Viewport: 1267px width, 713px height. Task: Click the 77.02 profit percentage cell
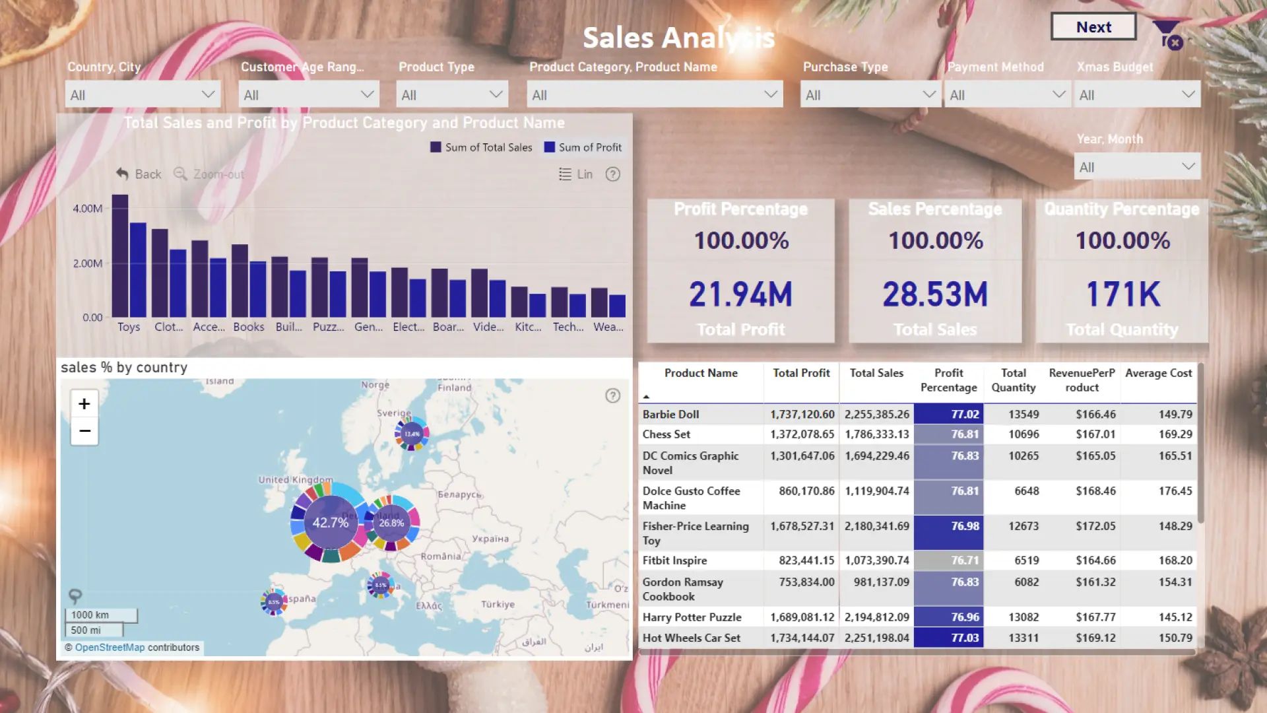pyautogui.click(x=948, y=414)
